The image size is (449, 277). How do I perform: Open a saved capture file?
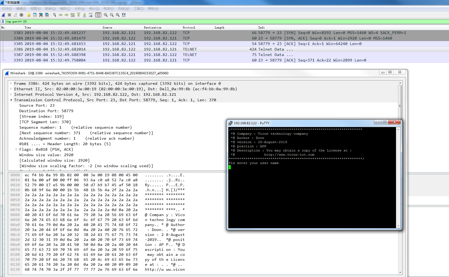29,15
